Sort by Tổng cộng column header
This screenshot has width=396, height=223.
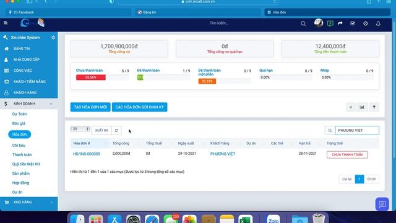coord(121,143)
